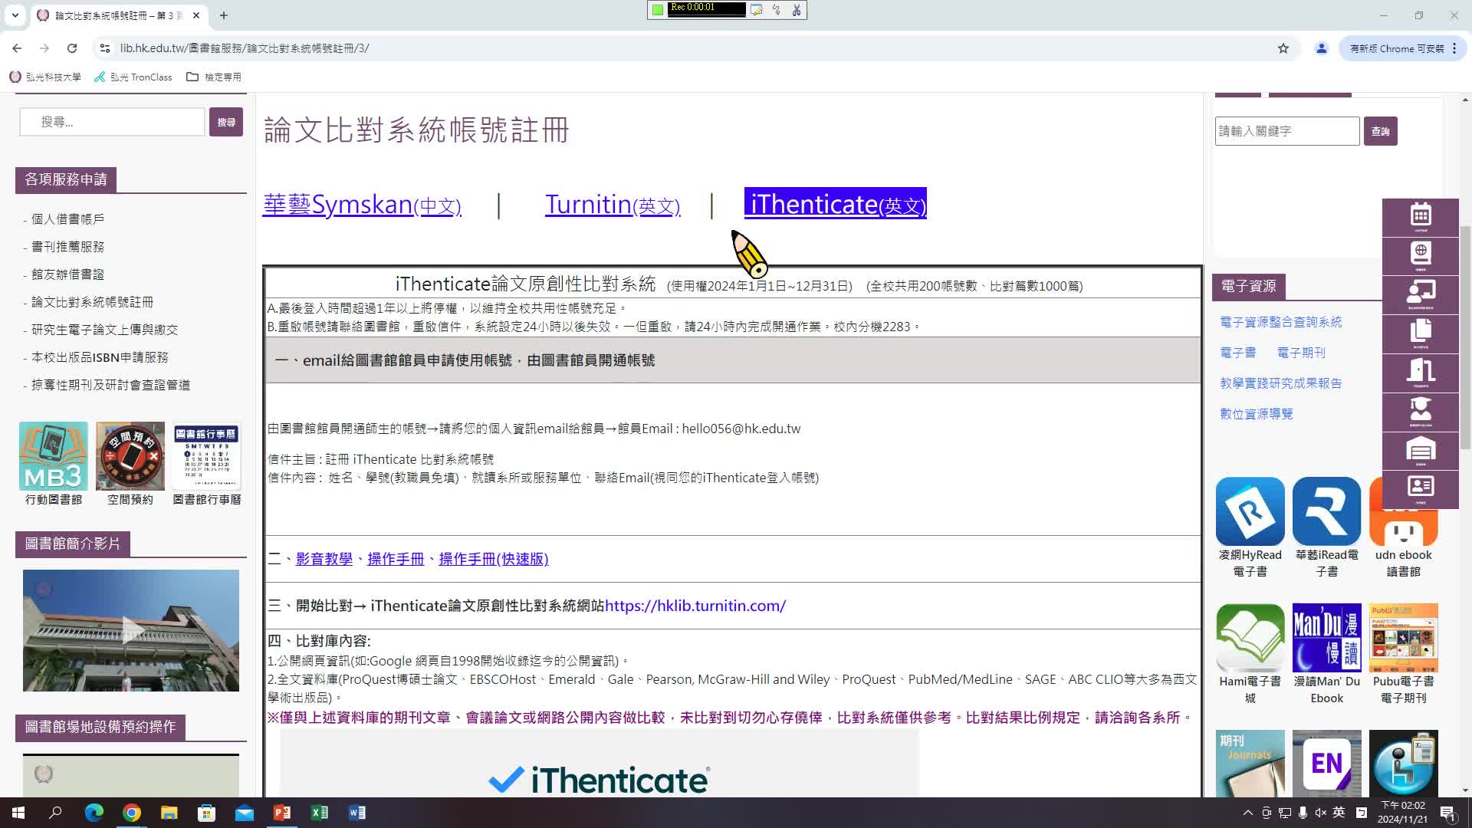Open the 空間預約 icon
Image resolution: width=1472 pixels, height=828 pixels.
130,456
